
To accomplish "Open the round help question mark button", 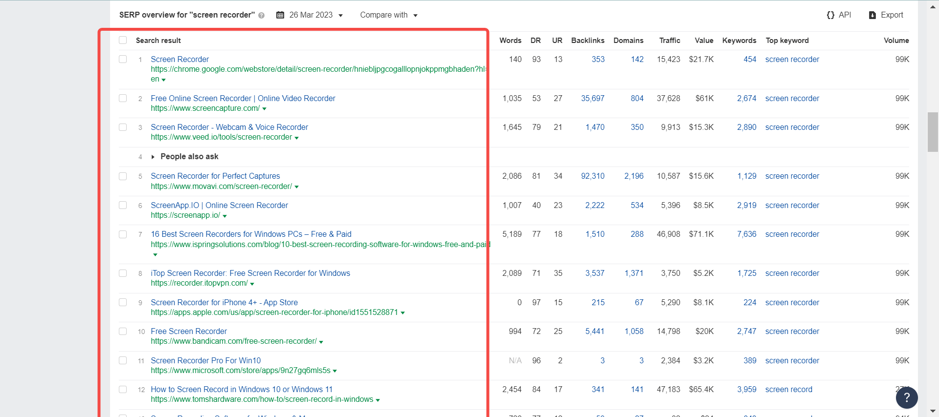I will coord(907,397).
